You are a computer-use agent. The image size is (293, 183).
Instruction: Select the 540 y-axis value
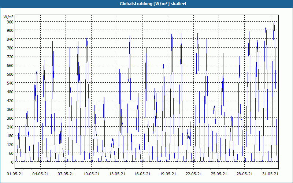[10, 83]
